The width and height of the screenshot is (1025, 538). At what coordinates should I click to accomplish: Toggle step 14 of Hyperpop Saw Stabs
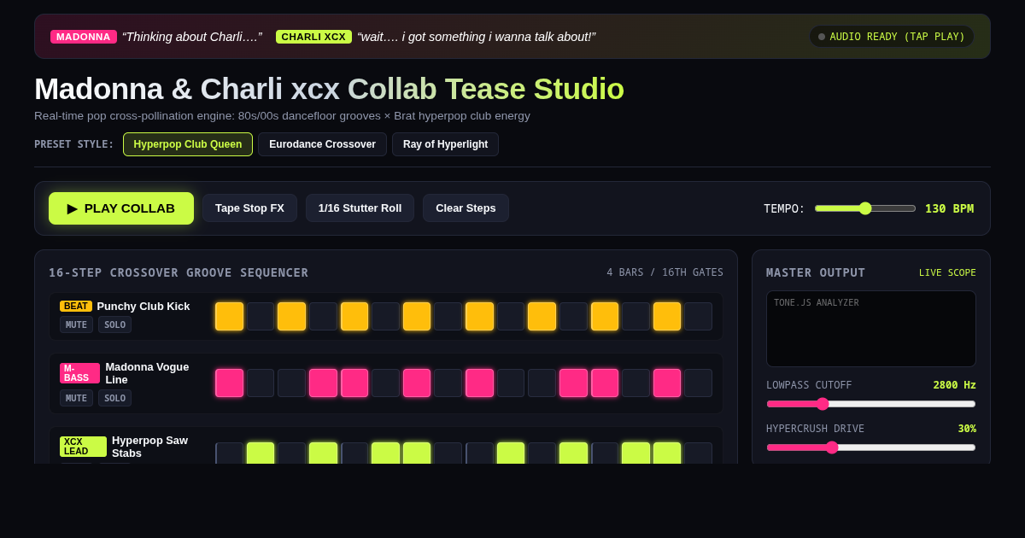pyautogui.click(x=635, y=453)
